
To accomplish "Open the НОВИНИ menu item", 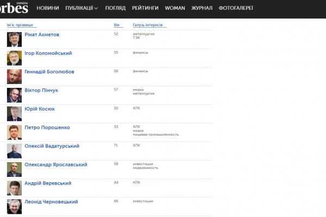I will [48, 9].
